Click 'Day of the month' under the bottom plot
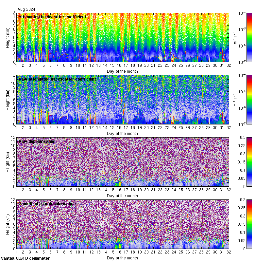 coord(122,258)
